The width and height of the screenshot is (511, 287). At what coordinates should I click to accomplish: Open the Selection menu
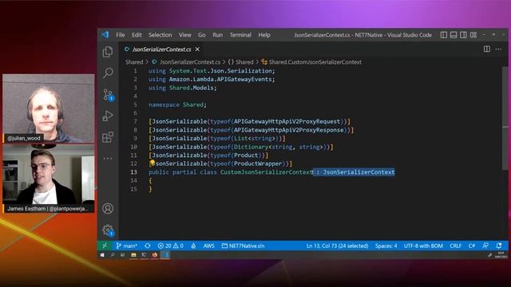(160, 35)
